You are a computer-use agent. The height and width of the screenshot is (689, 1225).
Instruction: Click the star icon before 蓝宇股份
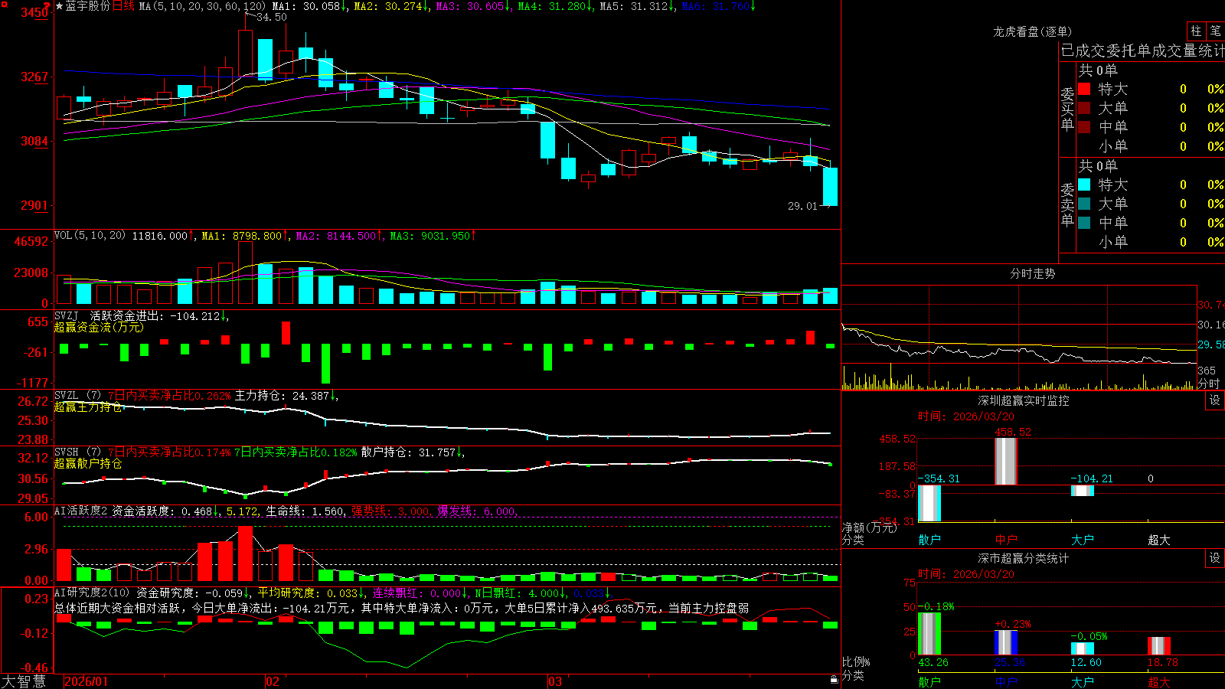click(60, 6)
